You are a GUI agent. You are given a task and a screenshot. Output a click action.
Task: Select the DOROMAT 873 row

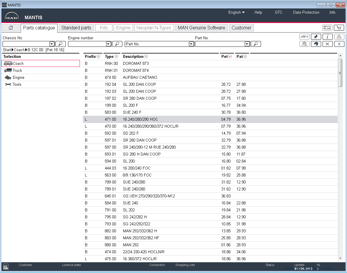point(210,64)
